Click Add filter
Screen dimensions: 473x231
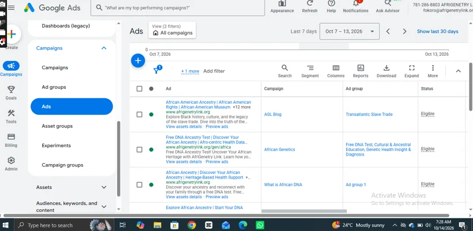pyautogui.click(x=214, y=71)
